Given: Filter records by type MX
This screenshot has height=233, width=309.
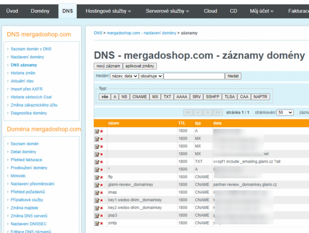Looking at the screenshot, I should 155,97.
